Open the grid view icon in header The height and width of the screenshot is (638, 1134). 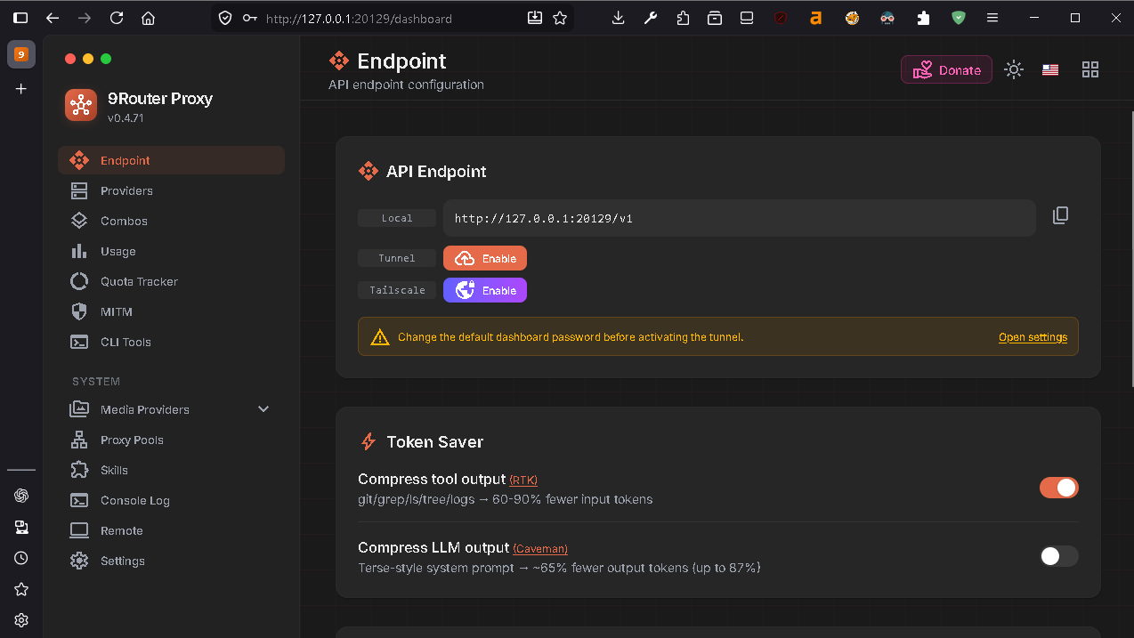pos(1090,69)
